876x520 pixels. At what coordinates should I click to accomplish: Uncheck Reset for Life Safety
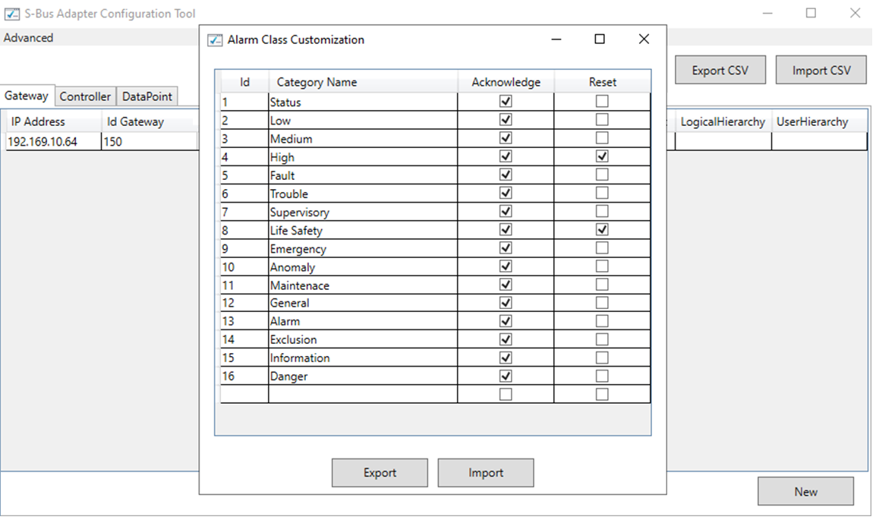point(601,228)
